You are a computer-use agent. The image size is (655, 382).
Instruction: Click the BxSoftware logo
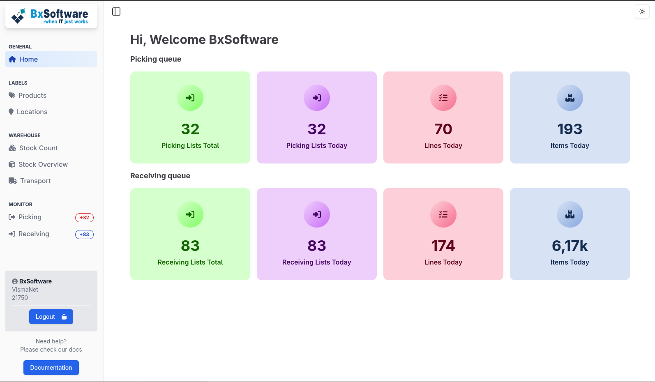pyautogui.click(x=51, y=16)
